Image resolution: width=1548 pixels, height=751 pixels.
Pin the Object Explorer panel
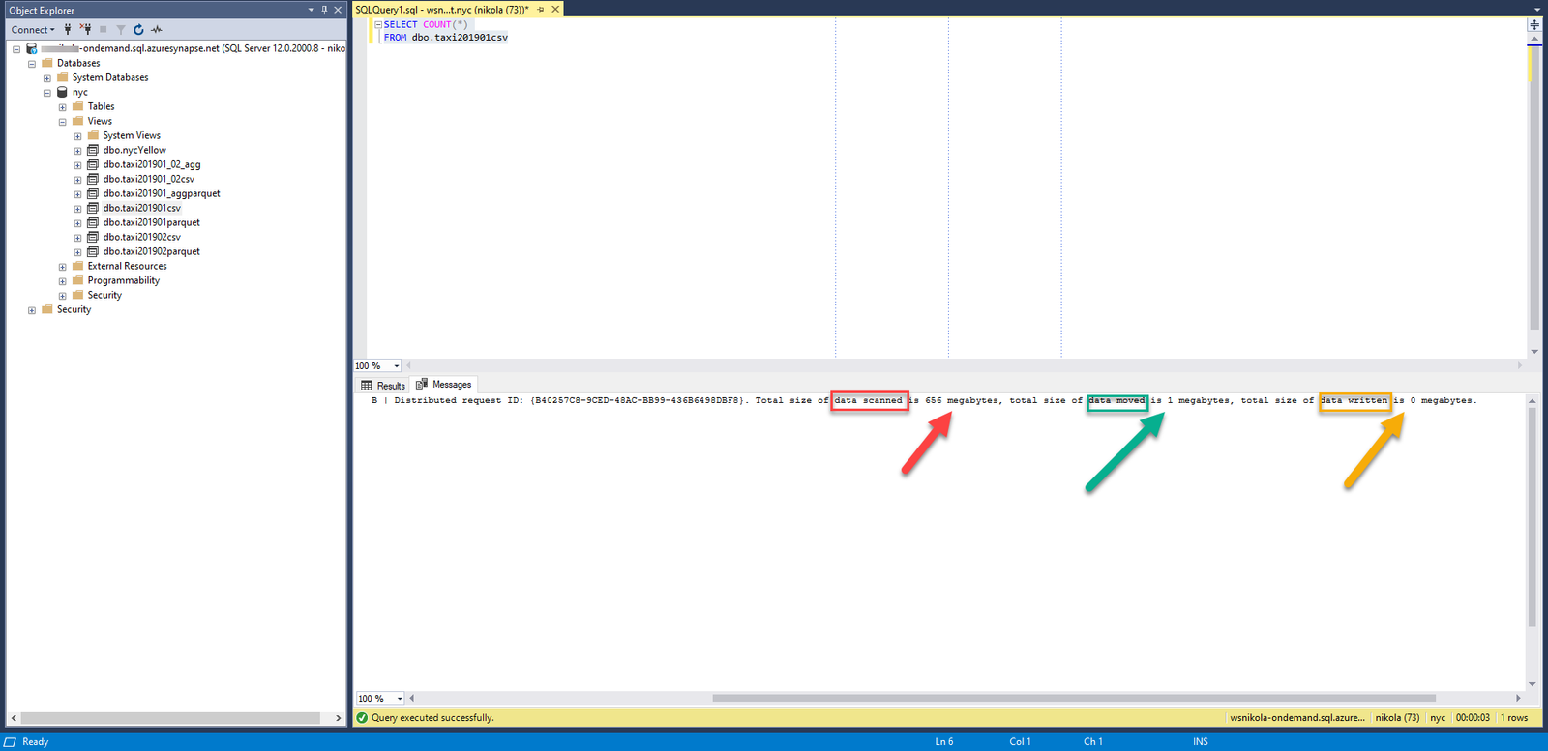pyautogui.click(x=324, y=10)
